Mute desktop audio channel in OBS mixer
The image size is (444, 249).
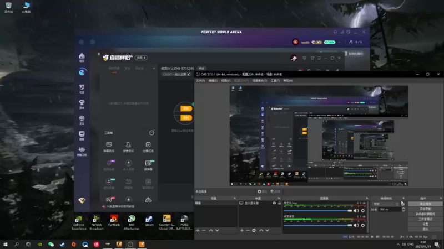[356, 225]
